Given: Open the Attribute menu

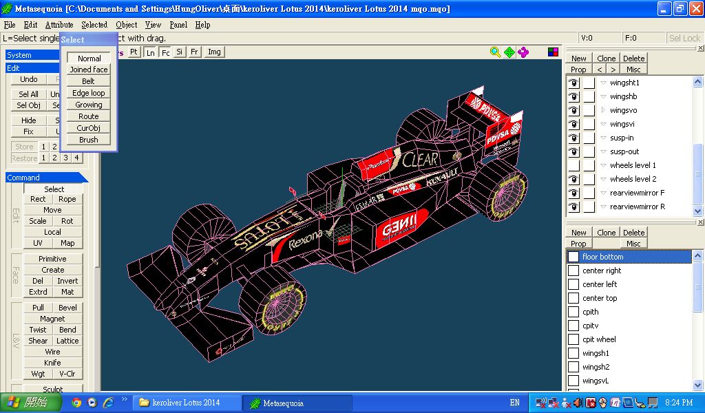Looking at the screenshot, I should (x=59, y=25).
